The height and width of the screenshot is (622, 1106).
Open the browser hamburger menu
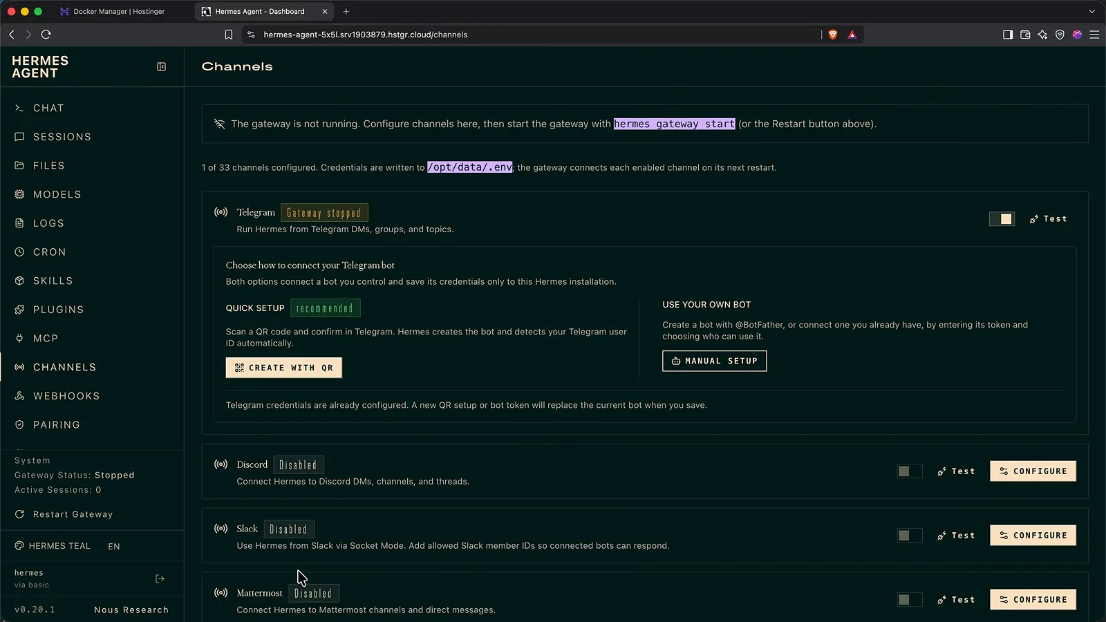[x=1094, y=35]
